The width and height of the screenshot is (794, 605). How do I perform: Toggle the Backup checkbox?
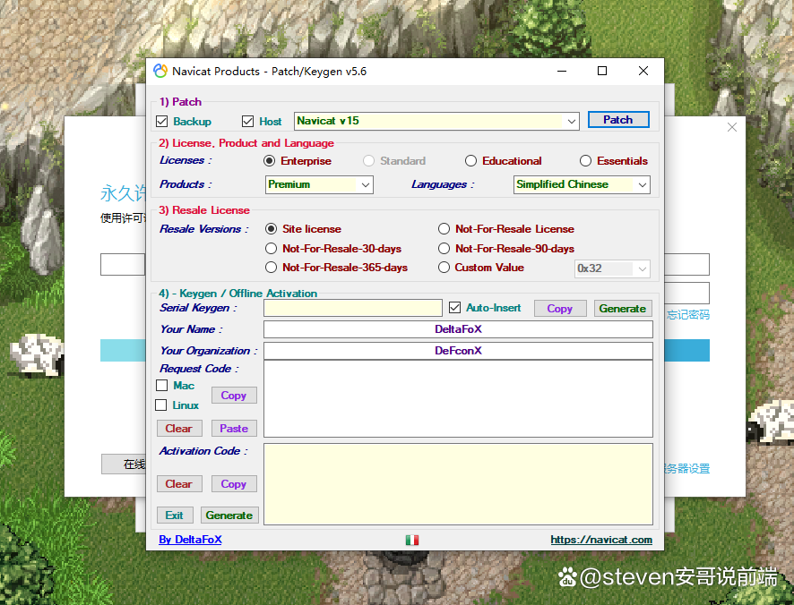[x=162, y=122]
